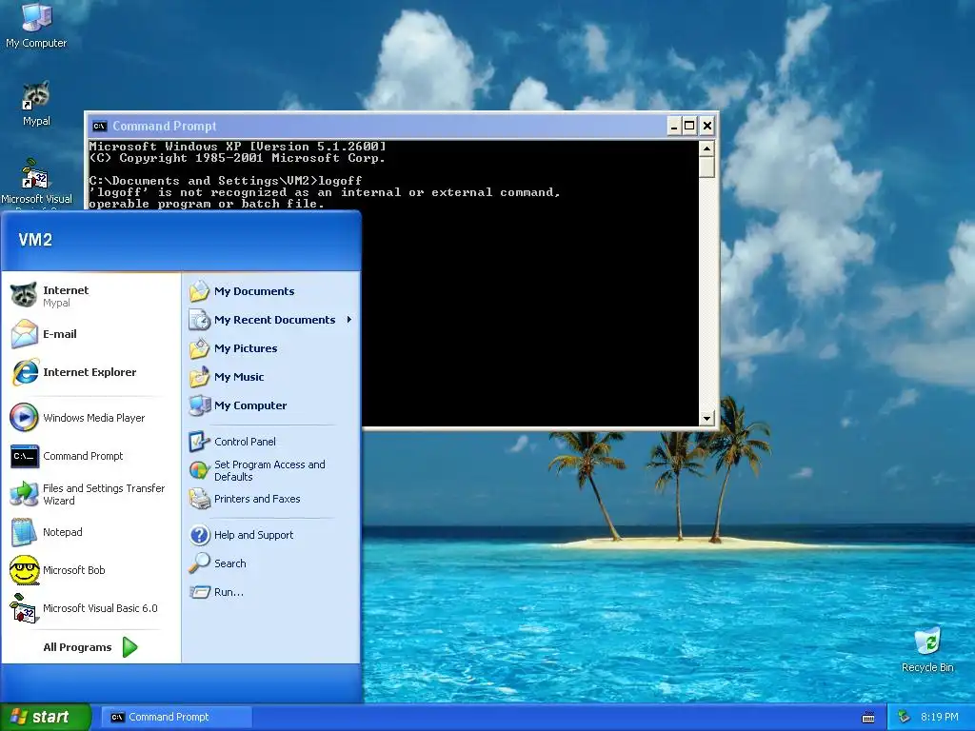
Task: Click the E-mail envelope icon
Action: click(24, 334)
